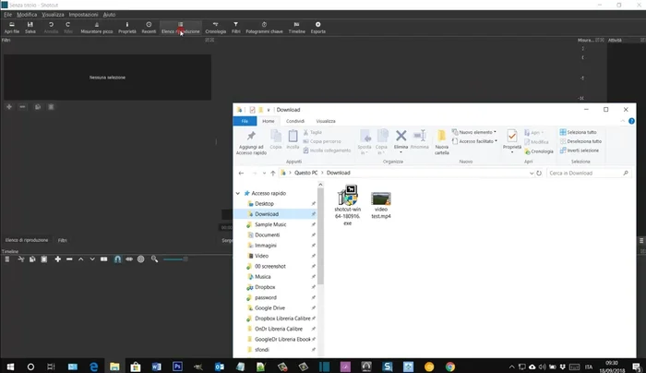The width and height of the screenshot is (646, 373).
Task: Switch to the Visualizza ribbon tab
Action: 326,120
